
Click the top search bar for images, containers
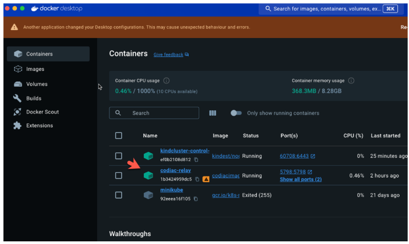coord(330,8)
